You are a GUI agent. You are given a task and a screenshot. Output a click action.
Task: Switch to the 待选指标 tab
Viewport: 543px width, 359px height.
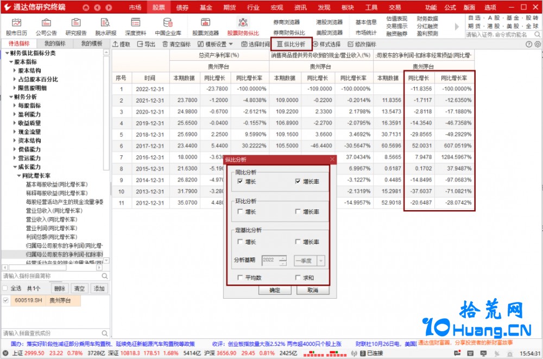pos(19,43)
